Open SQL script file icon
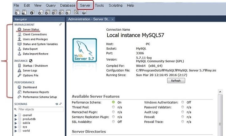The width and height of the screenshot is (226, 136). pyautogui.click(x=24, y=12)
